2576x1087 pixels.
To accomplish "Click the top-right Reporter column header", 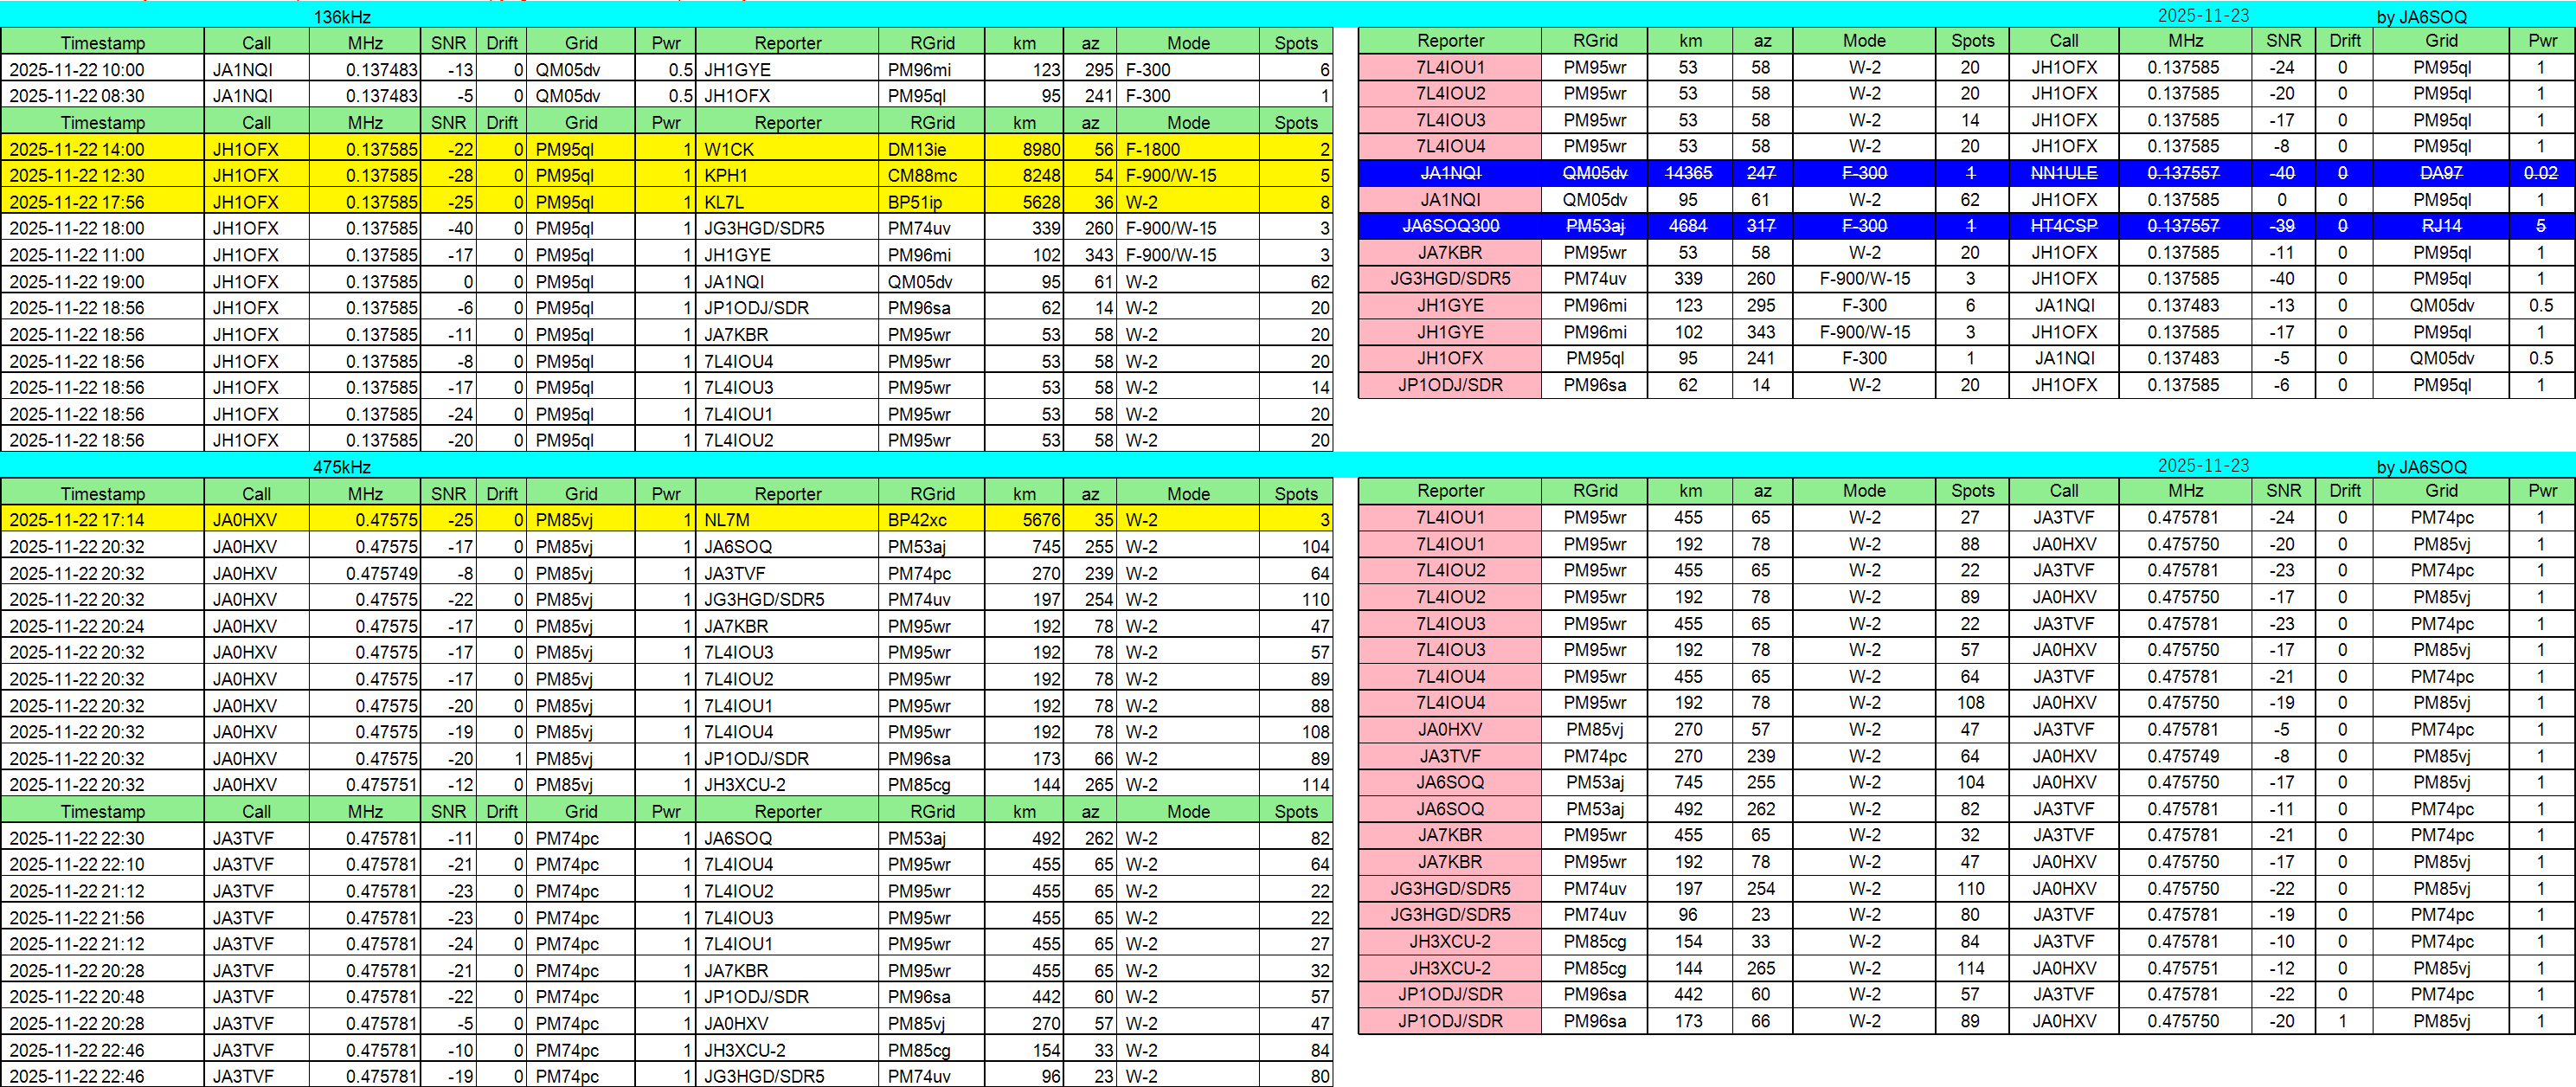I will click(1450, 41).
